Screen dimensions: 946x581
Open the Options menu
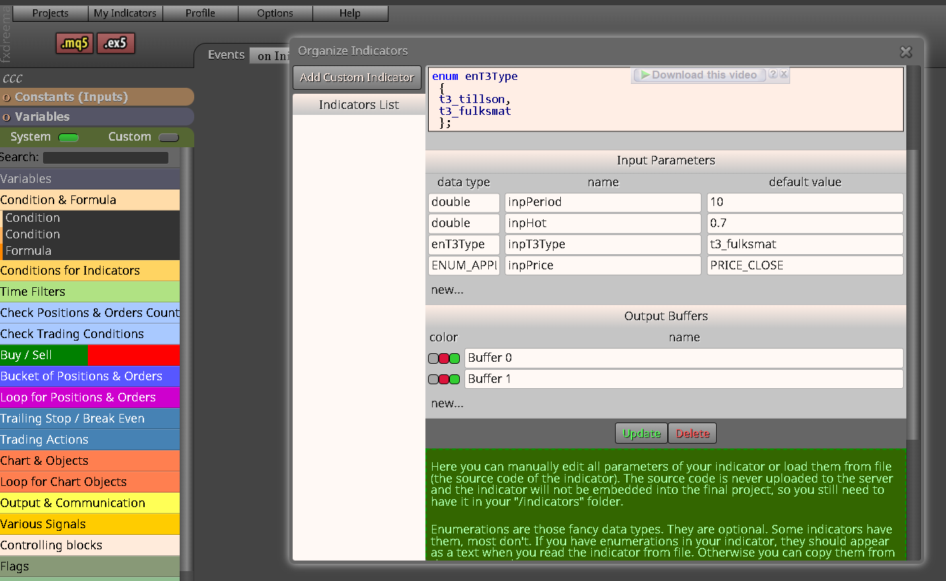coord(275,13)
